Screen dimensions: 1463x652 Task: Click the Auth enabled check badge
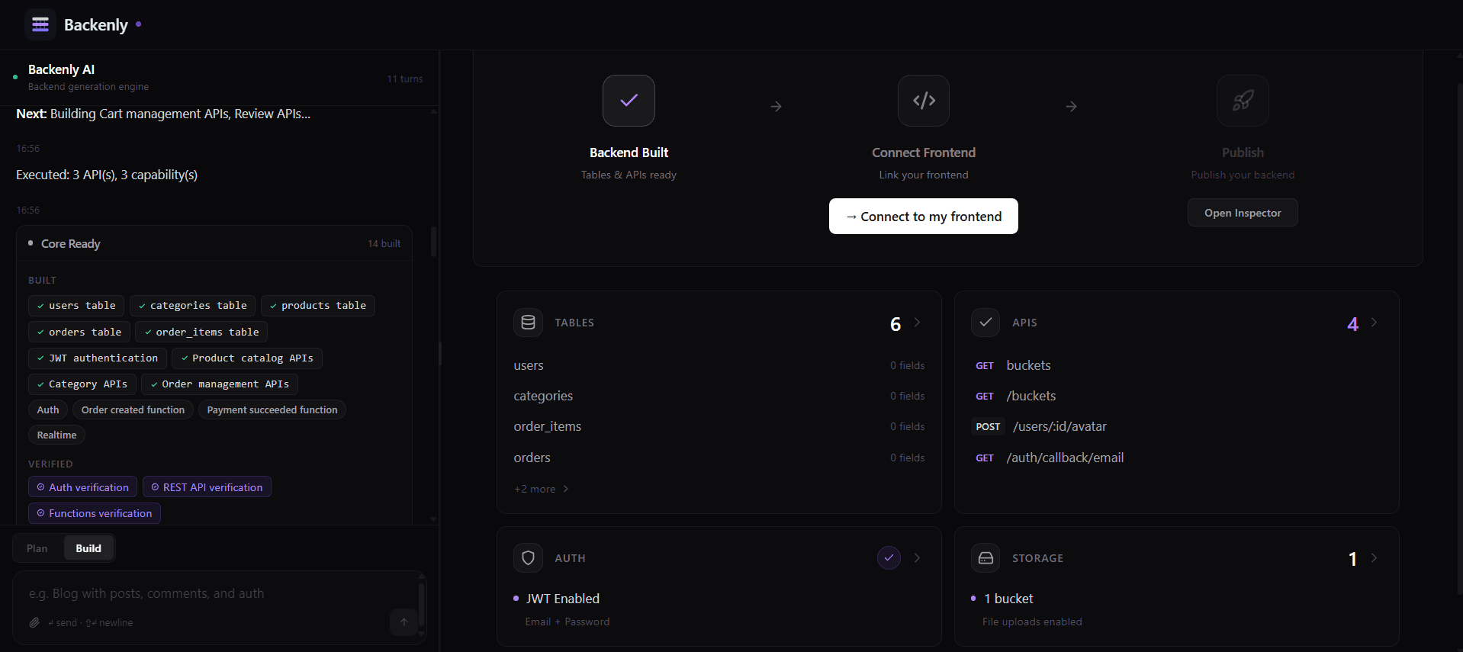tap(889, 558)
